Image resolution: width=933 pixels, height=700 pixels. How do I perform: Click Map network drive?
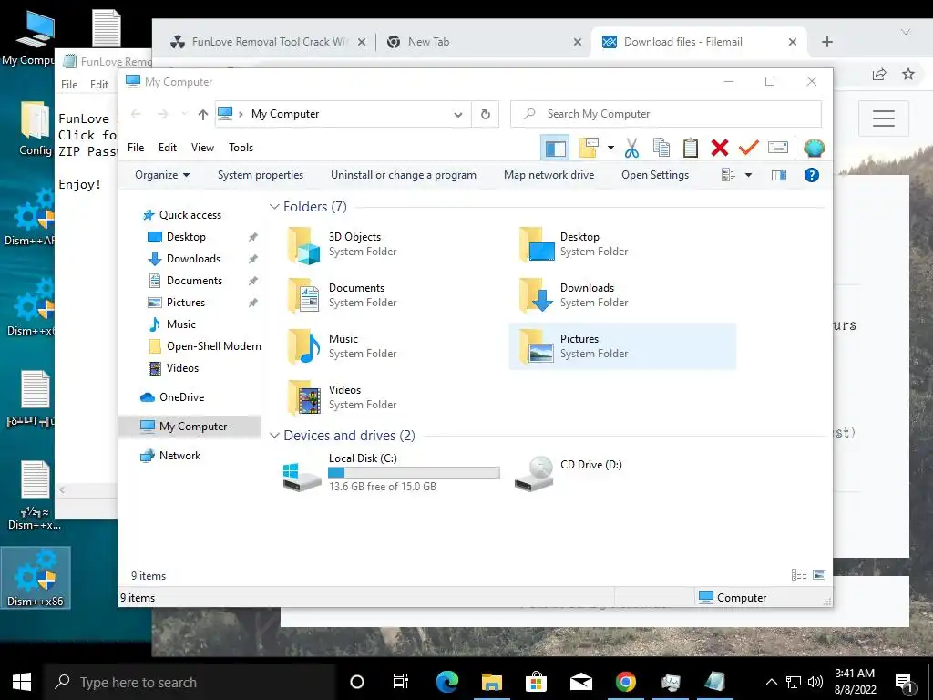coord(549,175)
